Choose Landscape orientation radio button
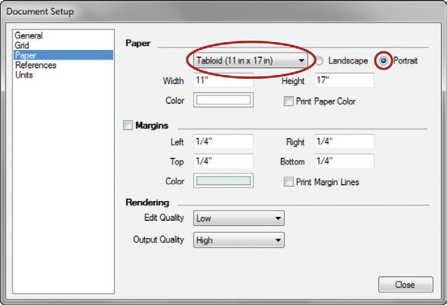 pyautogui.click(x=319, y=60)
